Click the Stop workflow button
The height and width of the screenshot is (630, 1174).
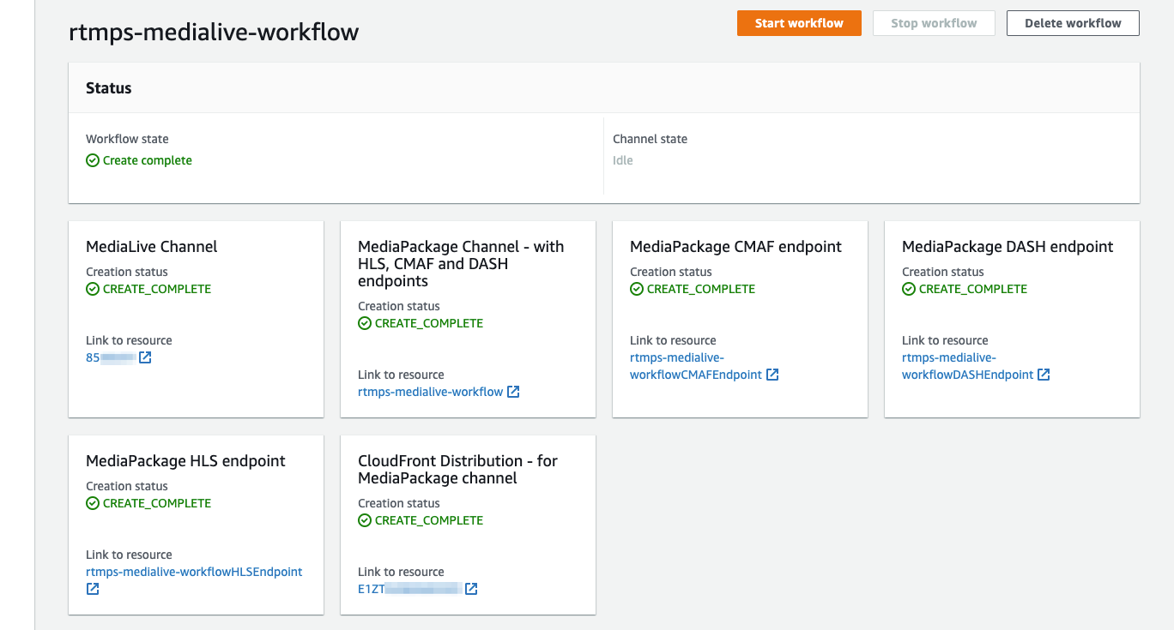[934, 23]
